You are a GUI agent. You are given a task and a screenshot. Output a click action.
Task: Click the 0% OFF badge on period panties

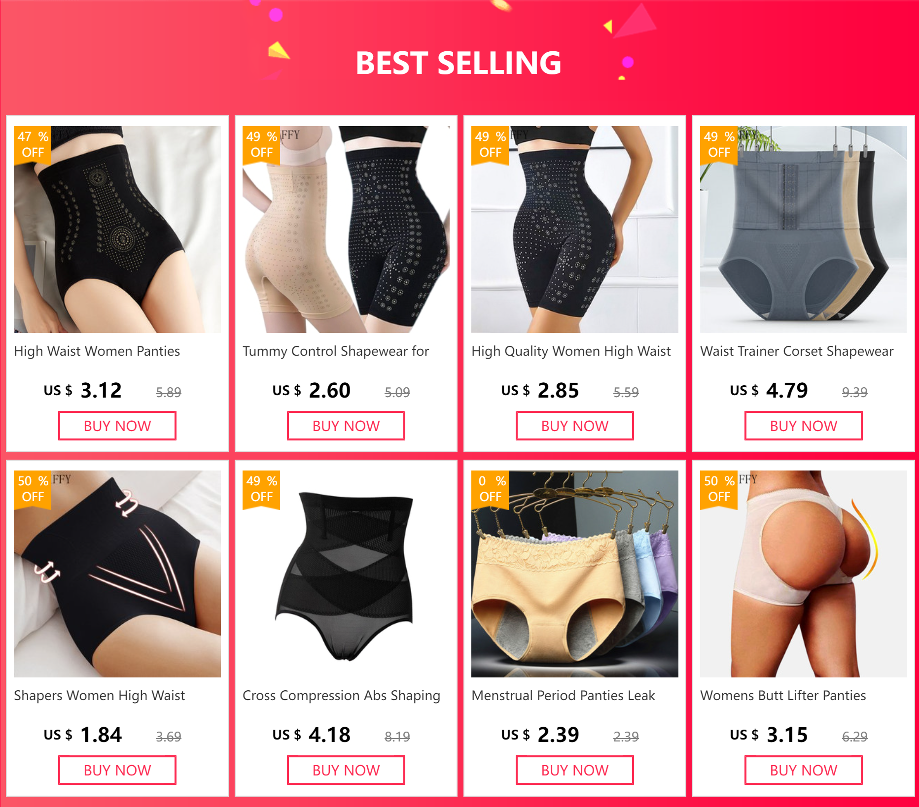[490, 489]
